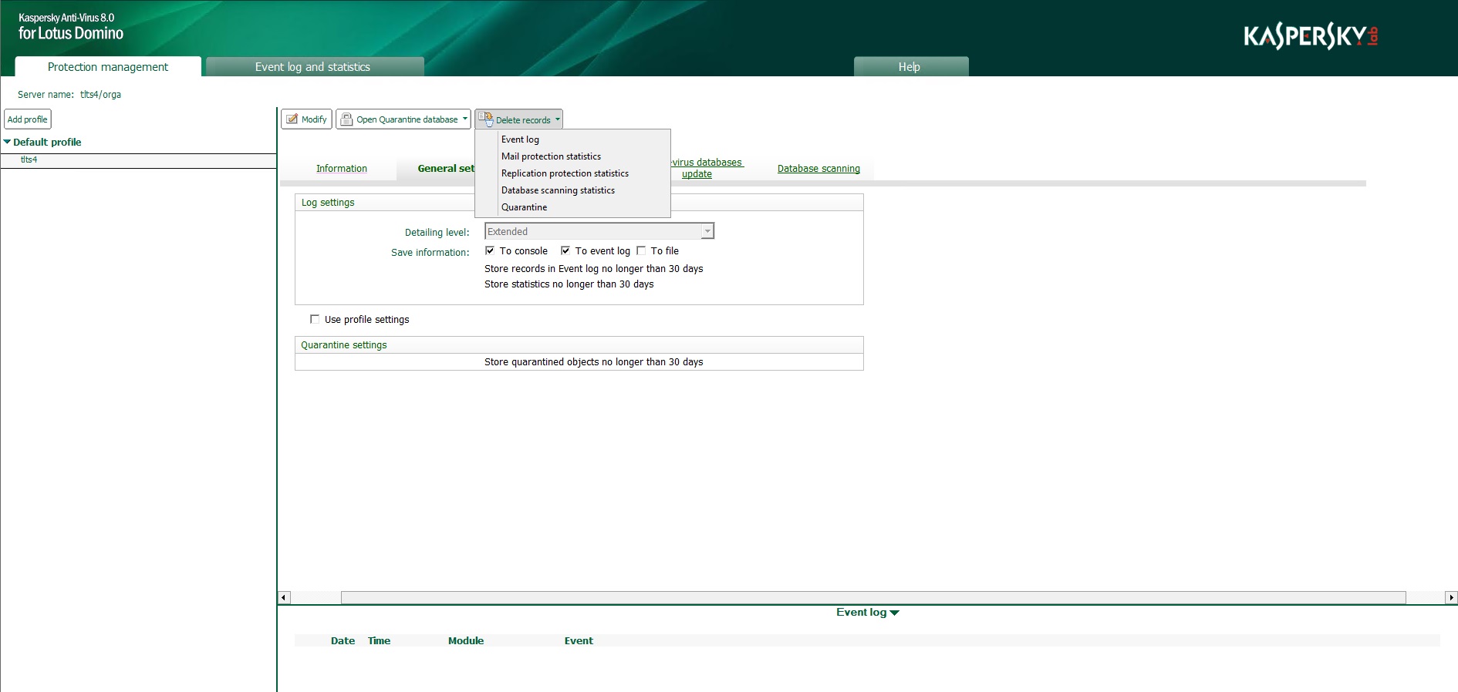Switch to Event log and statistics tab

pos(313,67)
